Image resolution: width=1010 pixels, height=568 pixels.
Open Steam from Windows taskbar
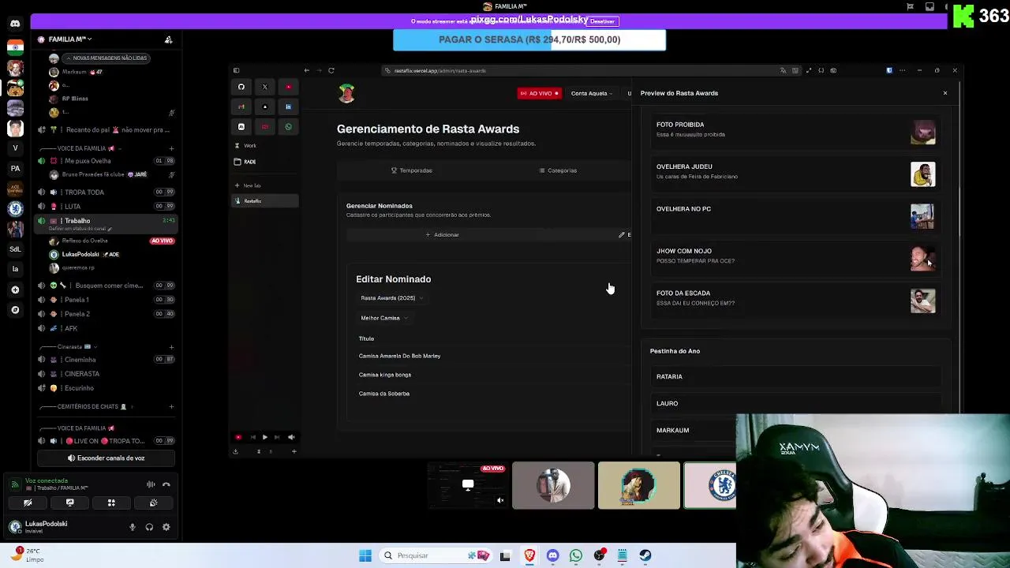(x=645, y=555)
